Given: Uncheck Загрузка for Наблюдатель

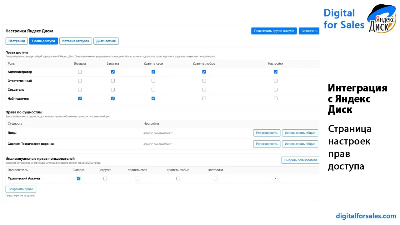Looking at the screenshot, I should (x=113, y=98).
